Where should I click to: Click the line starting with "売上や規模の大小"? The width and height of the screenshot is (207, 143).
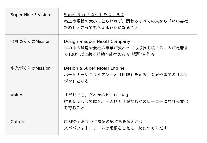tap(126, 21)
